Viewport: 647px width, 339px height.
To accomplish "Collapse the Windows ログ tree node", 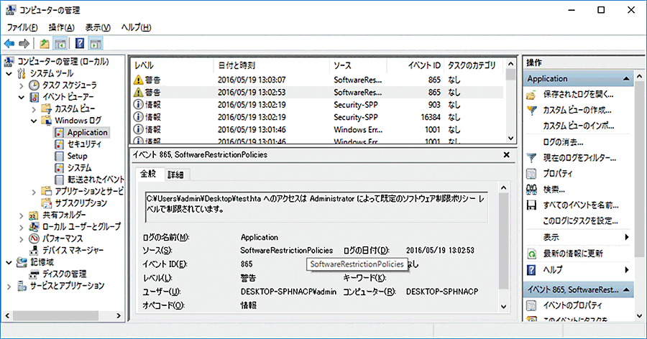I will pos(34,121).
